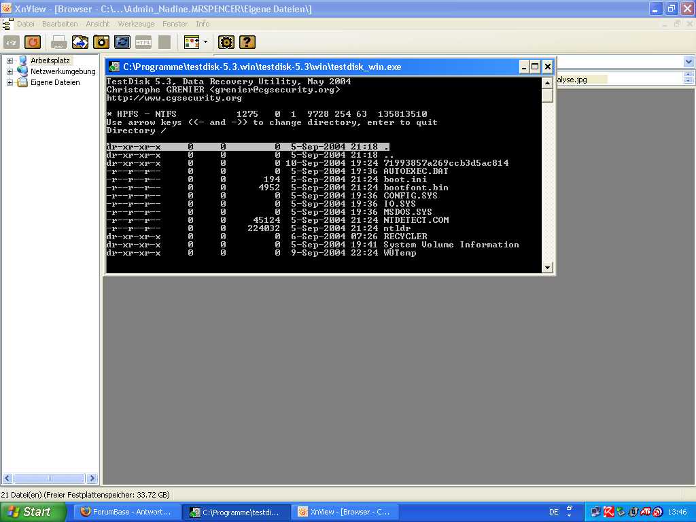Switch to XnView Browser taskbar button
Image resolution: width=696 pixels, height=522 pixels.
(x=345, y=512)
